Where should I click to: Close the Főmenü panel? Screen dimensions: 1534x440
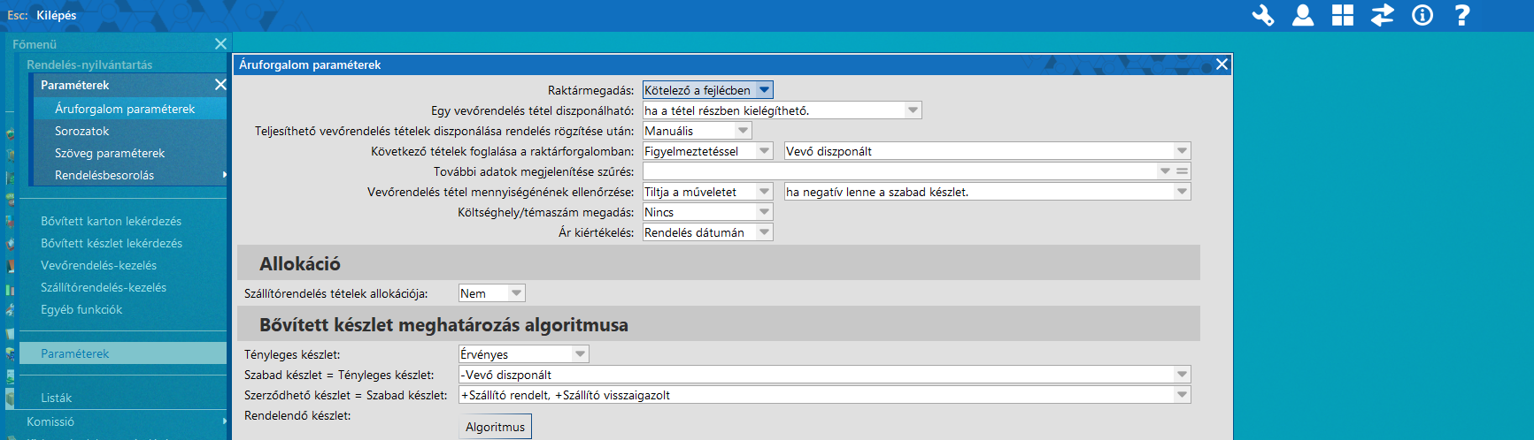click(x=220, y=43)
